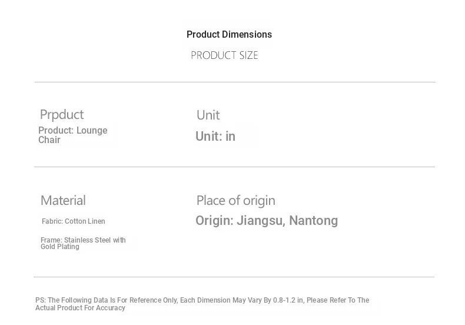This screenshot has width=465, height=325.
Task: Click the 'Place of origin' label
Action: (235, 200)
